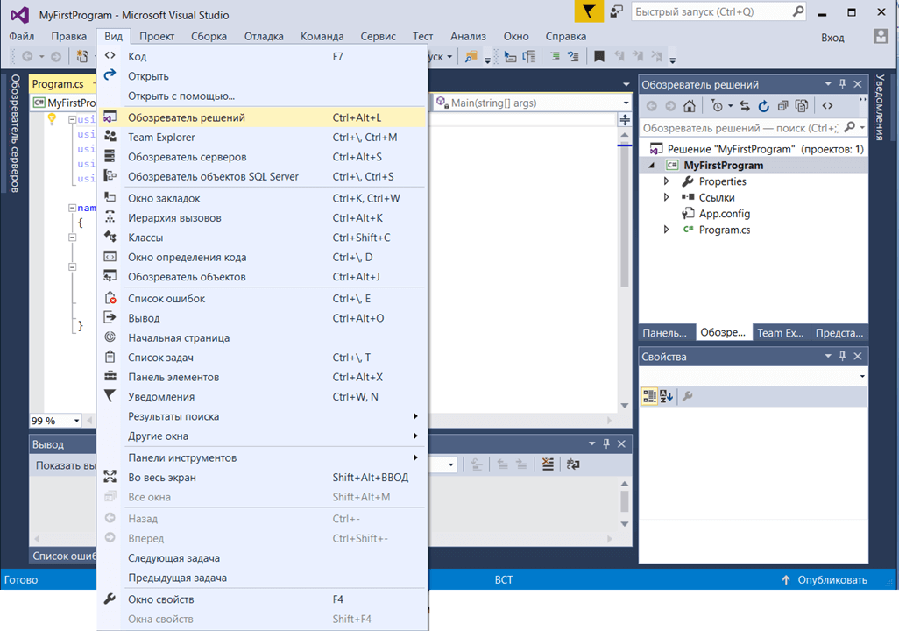899x631 pixels.
Task: Click the comment selected lines toolbar icon
Action: [555, 56]
